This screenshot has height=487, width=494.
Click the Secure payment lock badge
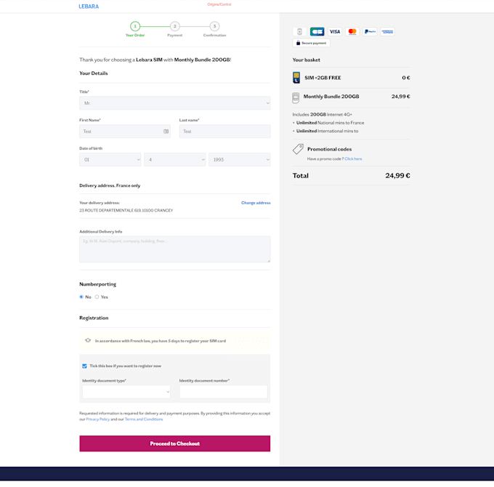(x=311, y=43)
